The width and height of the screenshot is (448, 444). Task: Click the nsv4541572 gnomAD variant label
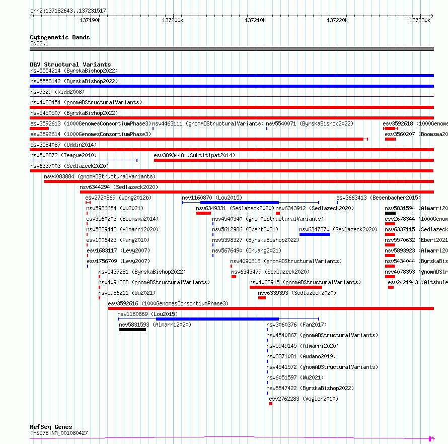click(x=322, y=367)
